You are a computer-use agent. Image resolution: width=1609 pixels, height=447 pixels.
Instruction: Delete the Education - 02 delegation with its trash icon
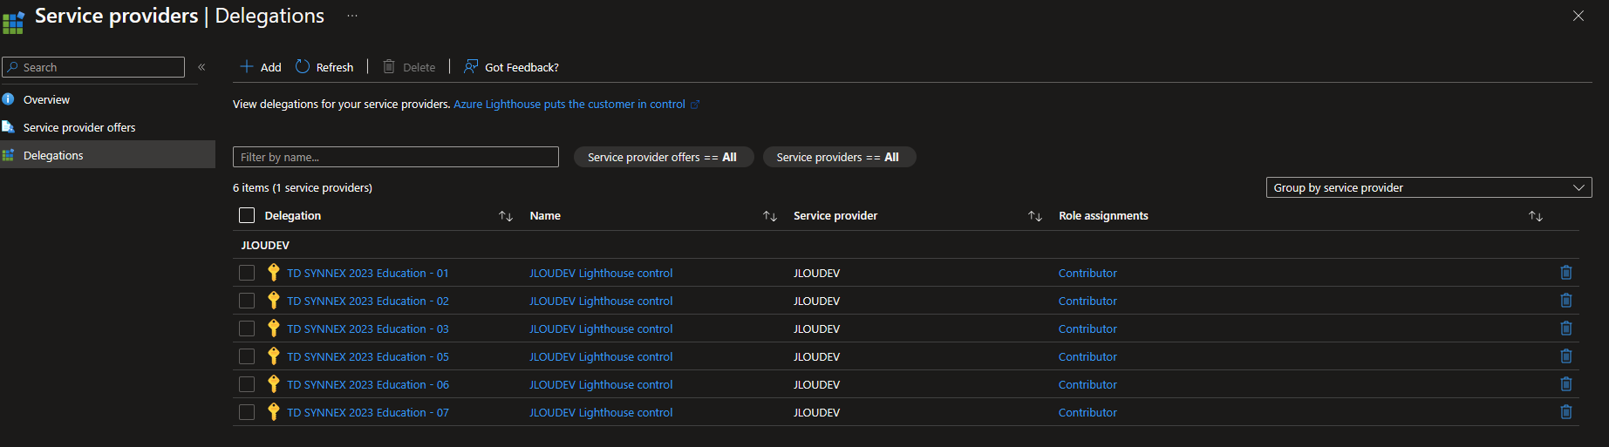point(1566,301)
